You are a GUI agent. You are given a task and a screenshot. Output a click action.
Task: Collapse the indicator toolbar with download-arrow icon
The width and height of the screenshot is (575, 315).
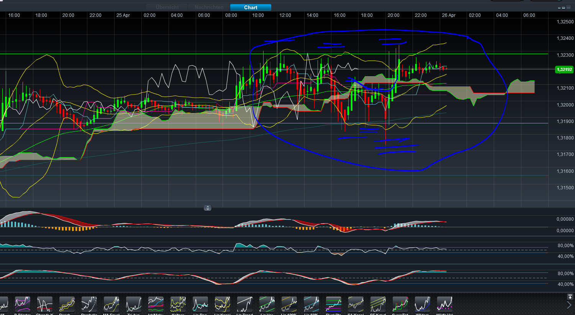570,297
